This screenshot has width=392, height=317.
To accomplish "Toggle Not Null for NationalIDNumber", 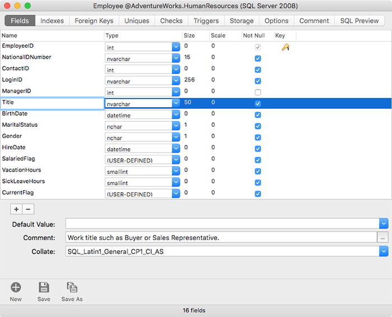I will 258,58.
